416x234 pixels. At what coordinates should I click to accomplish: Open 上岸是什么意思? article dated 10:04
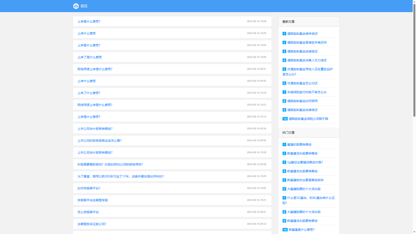pyautogui.click(x=89, y=45)
